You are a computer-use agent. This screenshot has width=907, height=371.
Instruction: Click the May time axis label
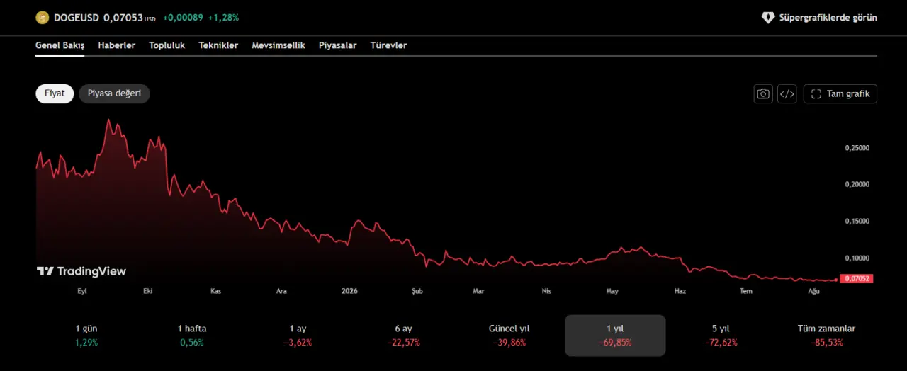(x=613, y=291)
